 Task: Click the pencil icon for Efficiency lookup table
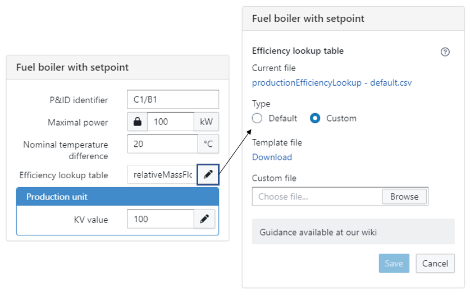pyautogui.click(x=208, y=175)
